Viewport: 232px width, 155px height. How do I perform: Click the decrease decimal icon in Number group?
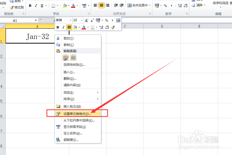[x=185, y=6]
